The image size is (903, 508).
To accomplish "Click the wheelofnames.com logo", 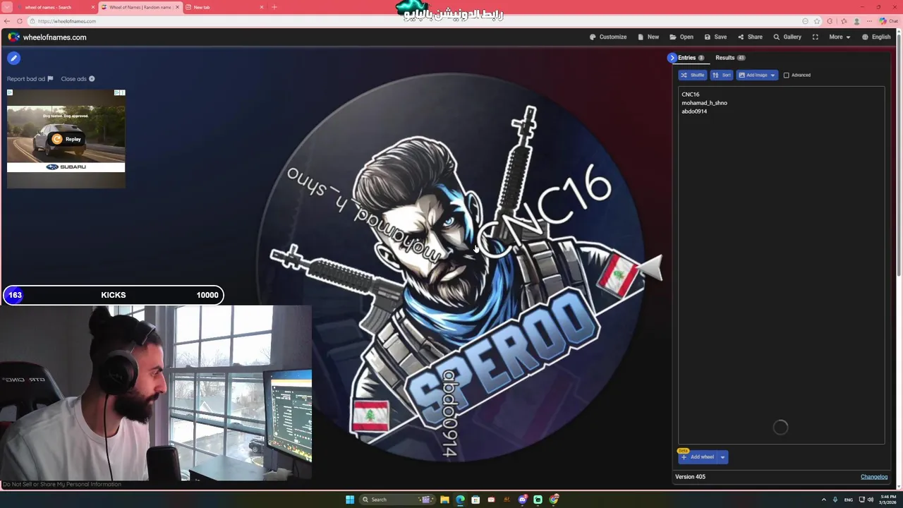I will click(x=47, y=37).
